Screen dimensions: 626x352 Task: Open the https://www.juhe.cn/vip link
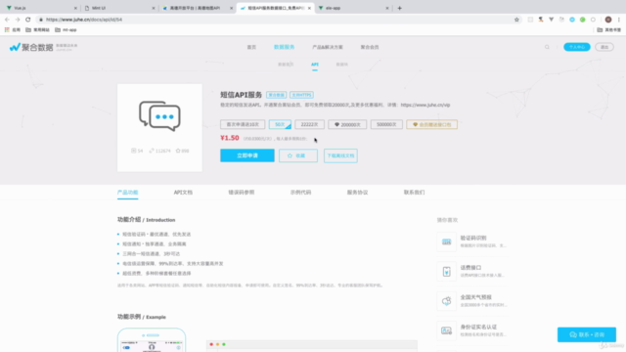[425, 105]
